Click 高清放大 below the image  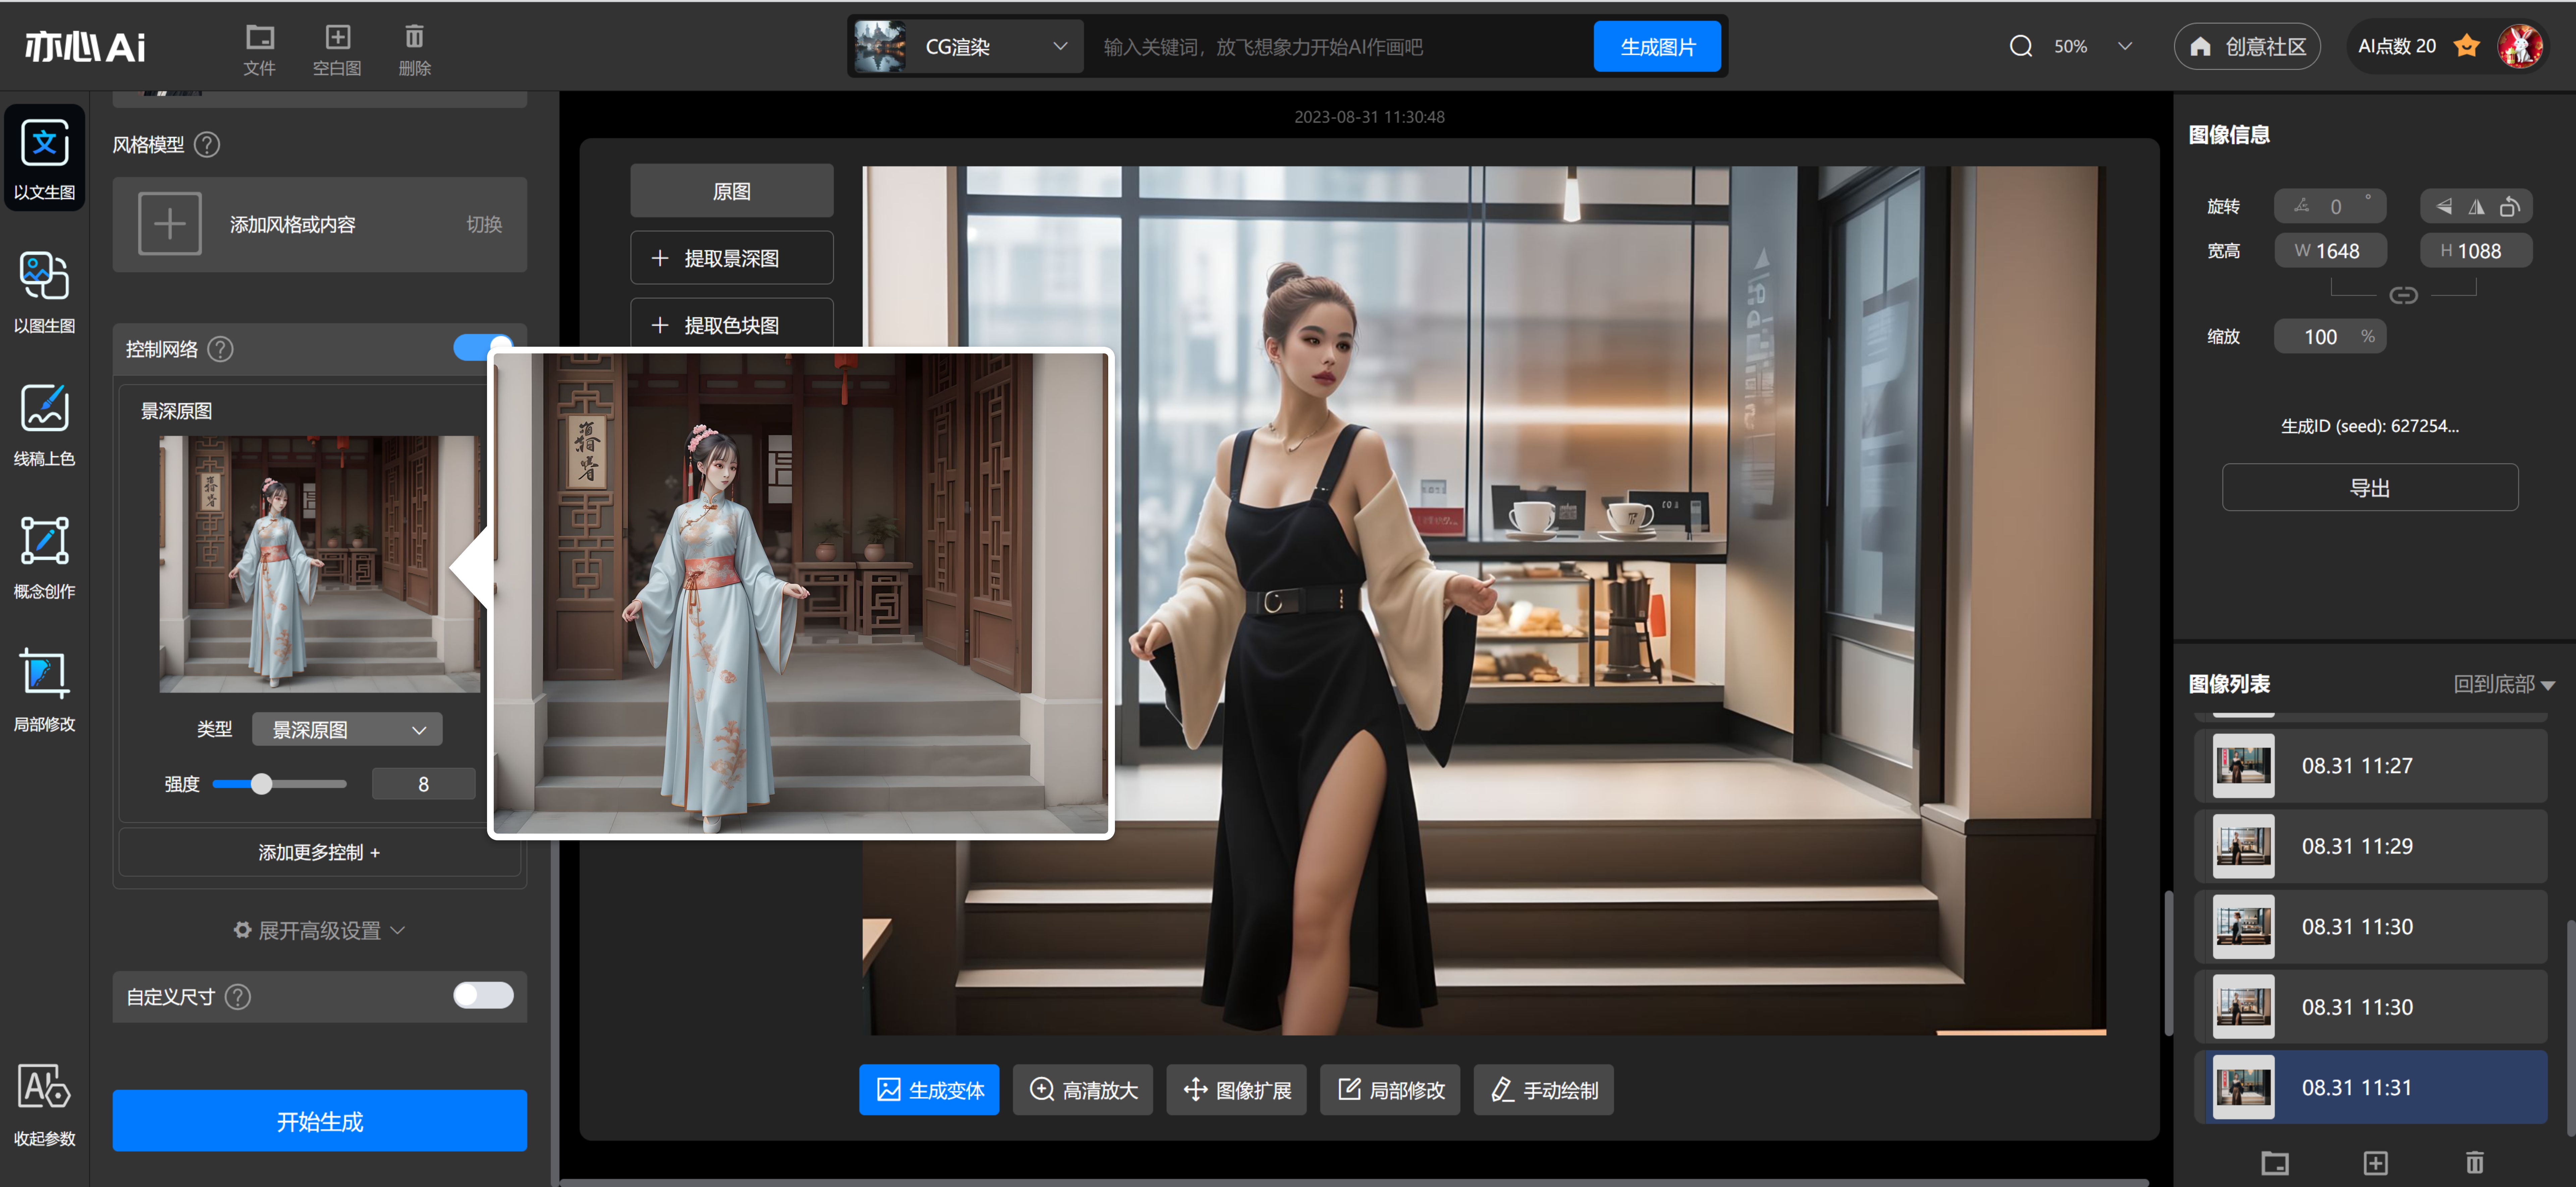click(x=1083, y=1090)
